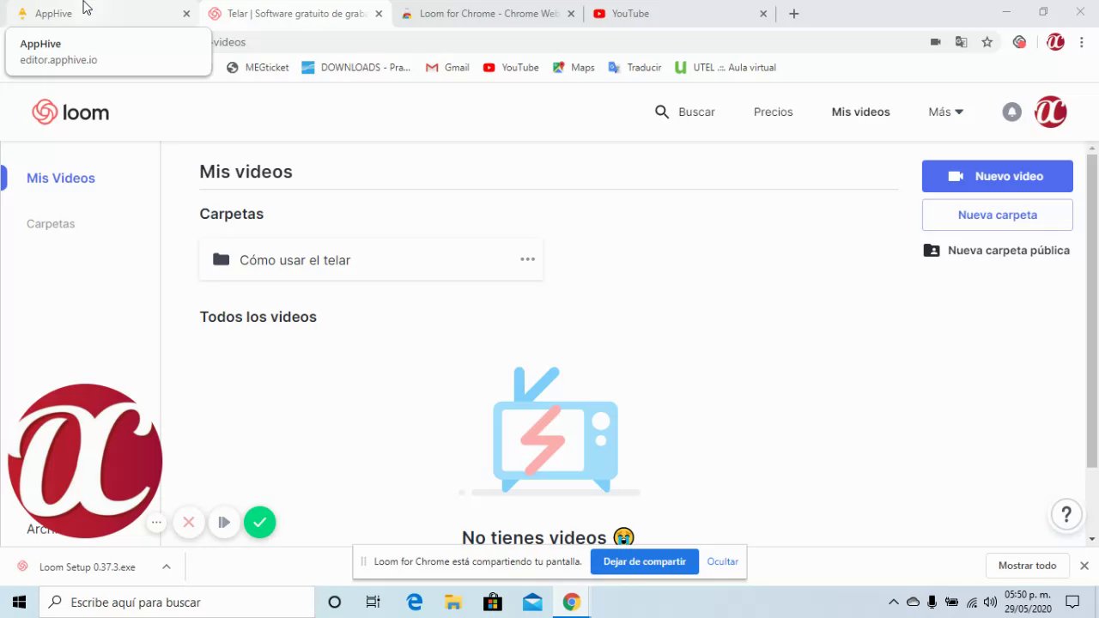This screenshot has width=1099, height=618.
Task: Open Chrome three-dot menu
Action: (1082, 42)
